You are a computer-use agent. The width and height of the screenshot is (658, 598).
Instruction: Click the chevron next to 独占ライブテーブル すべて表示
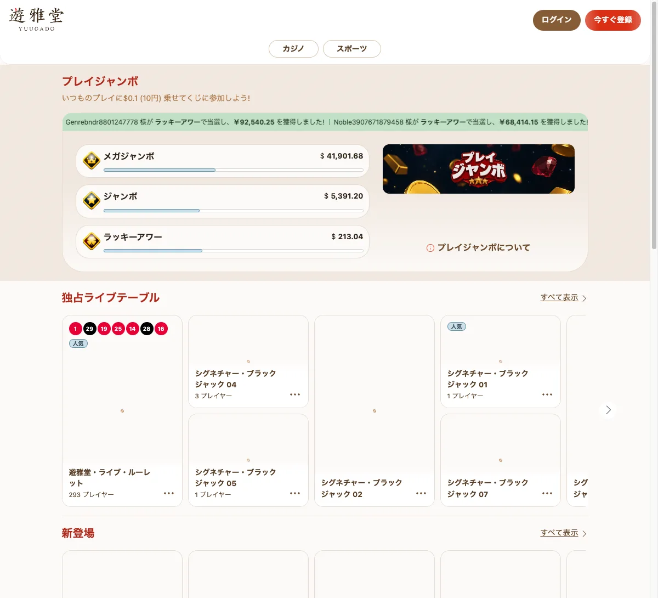(585, 298)
